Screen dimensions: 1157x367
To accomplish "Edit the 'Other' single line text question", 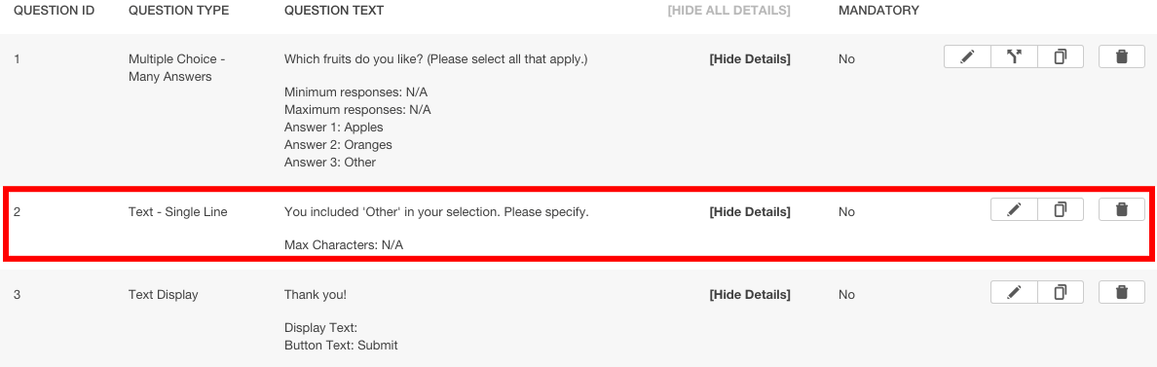I will click(x=1014, y=210).
